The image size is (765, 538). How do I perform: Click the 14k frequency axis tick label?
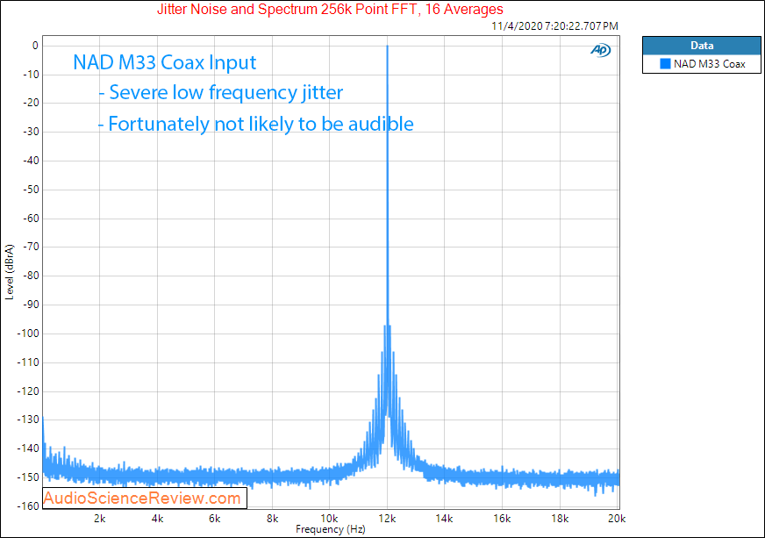click(445, 519)
